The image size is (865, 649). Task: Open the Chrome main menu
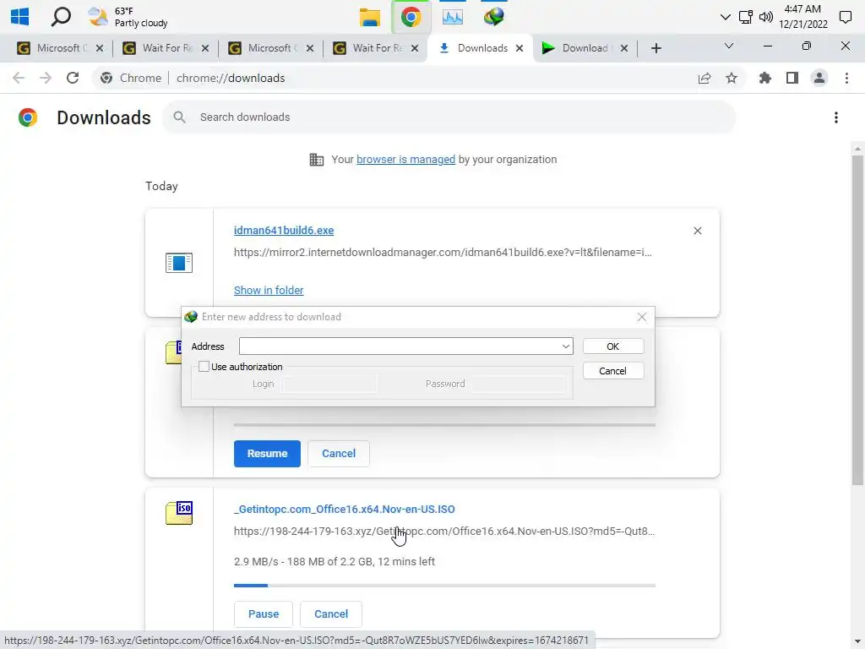tap(846, 78)
